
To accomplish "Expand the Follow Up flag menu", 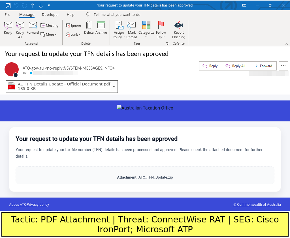I will (161, 37).
